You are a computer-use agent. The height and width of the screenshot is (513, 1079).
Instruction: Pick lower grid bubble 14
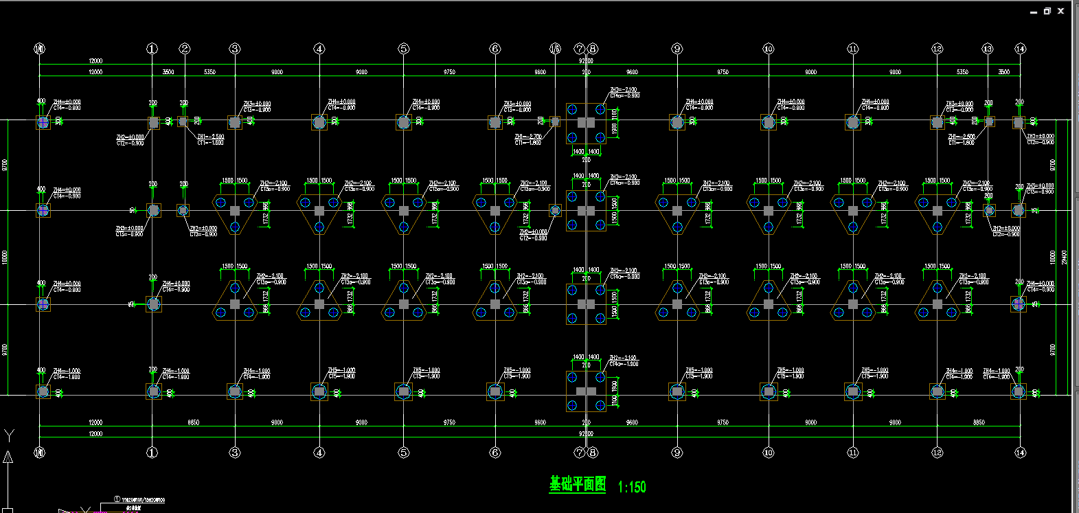[1021, 453]
